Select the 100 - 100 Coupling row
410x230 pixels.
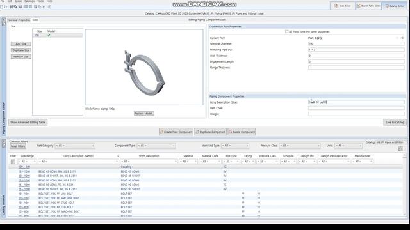[205, 167]
